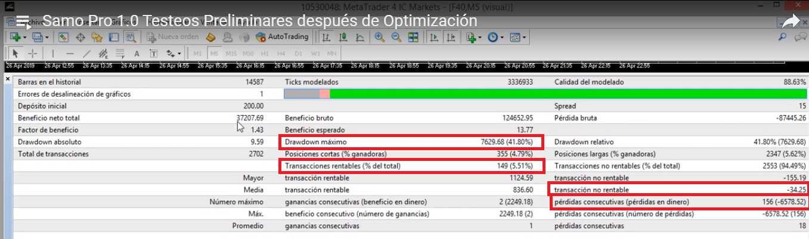
Task: Select the Crosshair tool
Action: click(x=32, y=53)
